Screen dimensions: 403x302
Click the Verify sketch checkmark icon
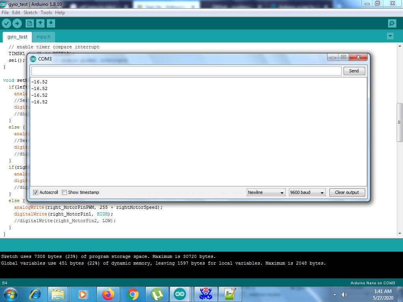pyautogui.click(x=6, y=24)
